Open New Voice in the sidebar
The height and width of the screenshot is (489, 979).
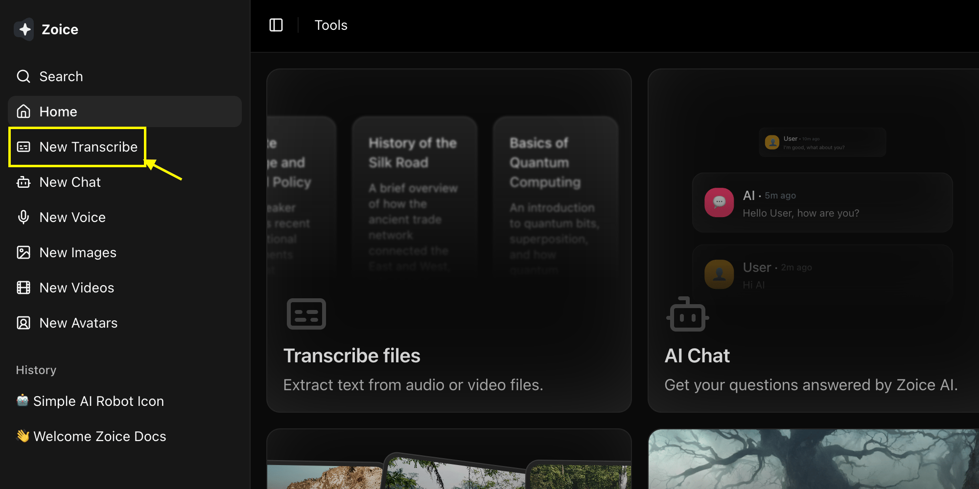coord(125,217)
